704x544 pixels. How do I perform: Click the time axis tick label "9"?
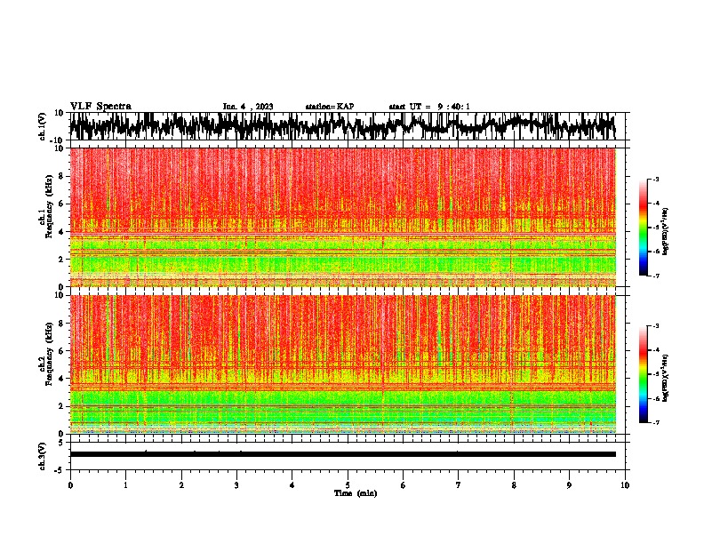coord(569,485)
